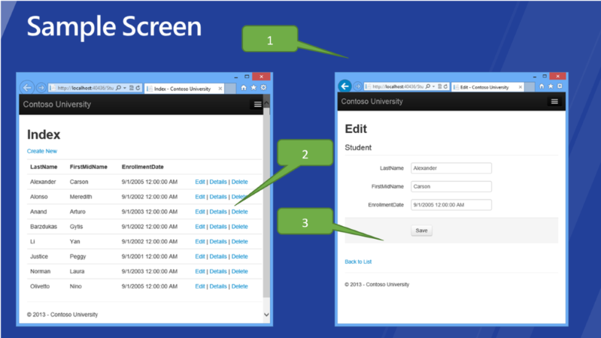The width and height of the screenshot is (601, 338).
Task: Delete the Barzdukas row
Action: click(239, 227)
